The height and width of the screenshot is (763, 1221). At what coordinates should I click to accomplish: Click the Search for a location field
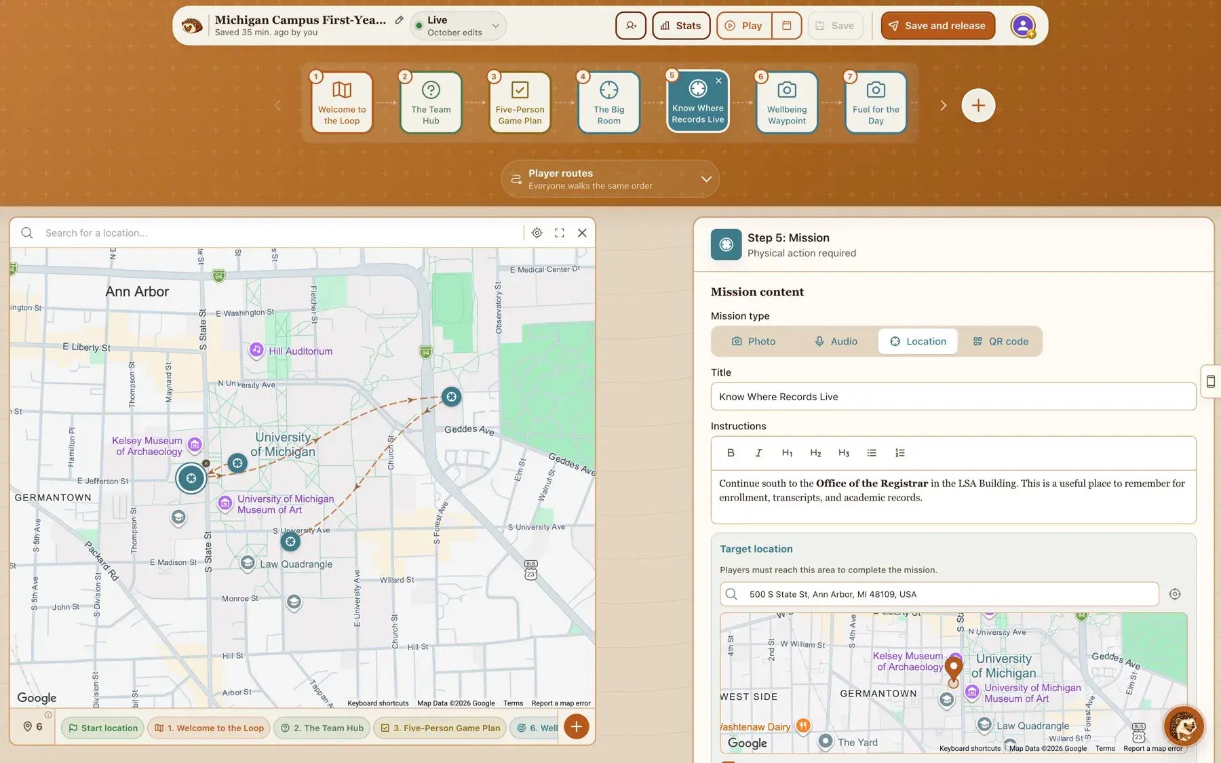tap(278, 233)
